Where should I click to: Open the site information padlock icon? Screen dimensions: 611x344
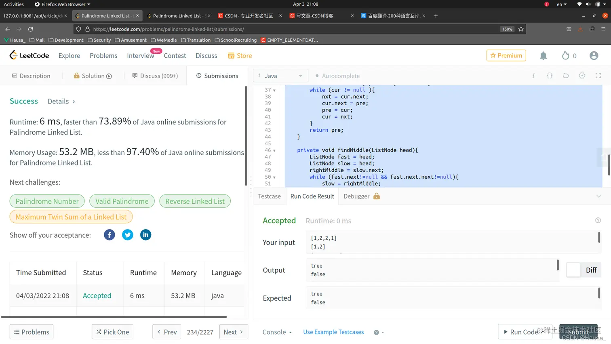pyautogui.click(x=87, y=29)
